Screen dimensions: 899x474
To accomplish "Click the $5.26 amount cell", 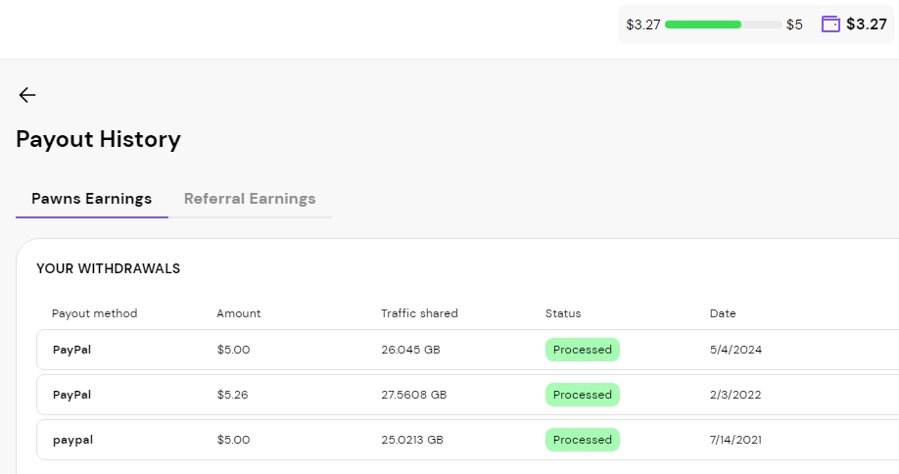I will pos(232,395).
